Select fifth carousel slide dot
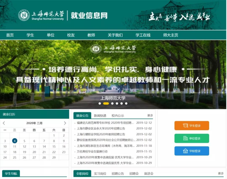Screen dimensions: 227x179 122,103
